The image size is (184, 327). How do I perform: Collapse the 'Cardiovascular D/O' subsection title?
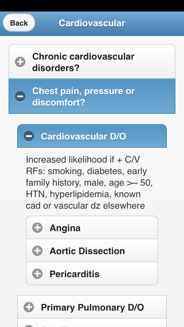[x=83, y=136]
